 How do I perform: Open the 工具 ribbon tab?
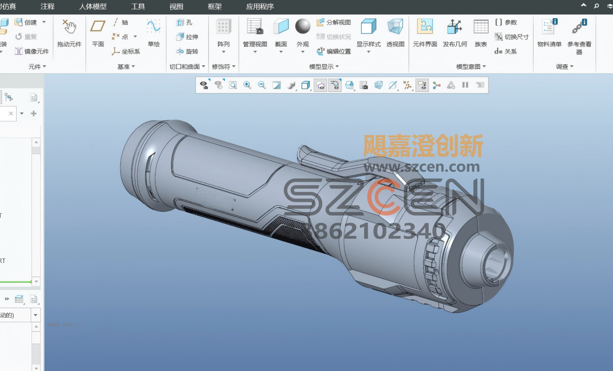[x=138, y=6]
